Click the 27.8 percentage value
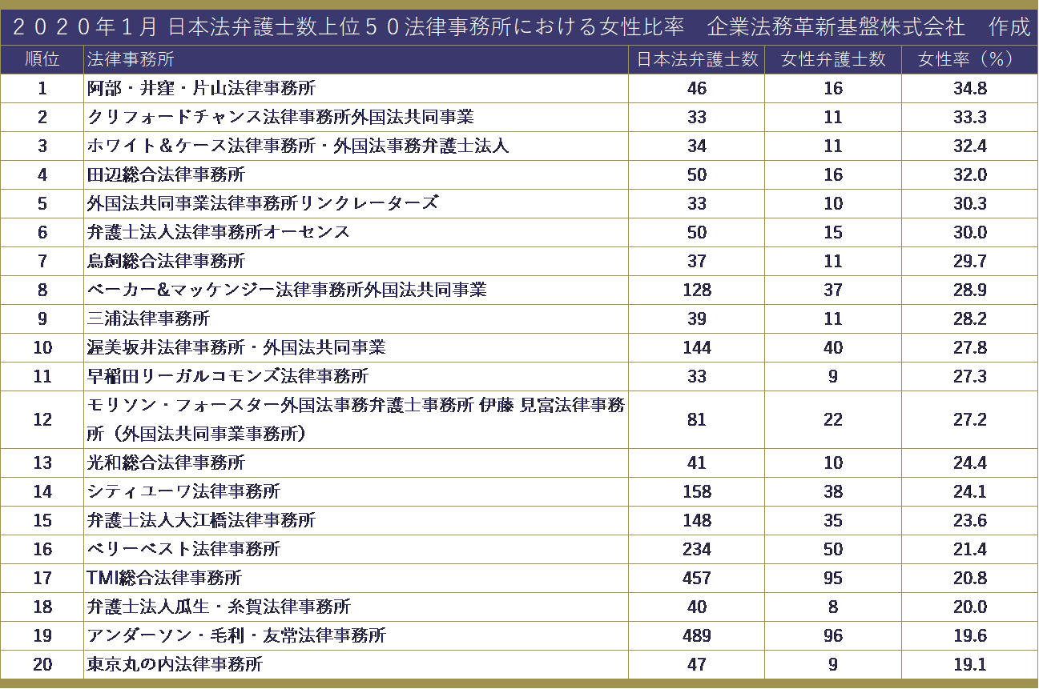The width and height of the screenshot is (1039, 689). click(970, 348)
